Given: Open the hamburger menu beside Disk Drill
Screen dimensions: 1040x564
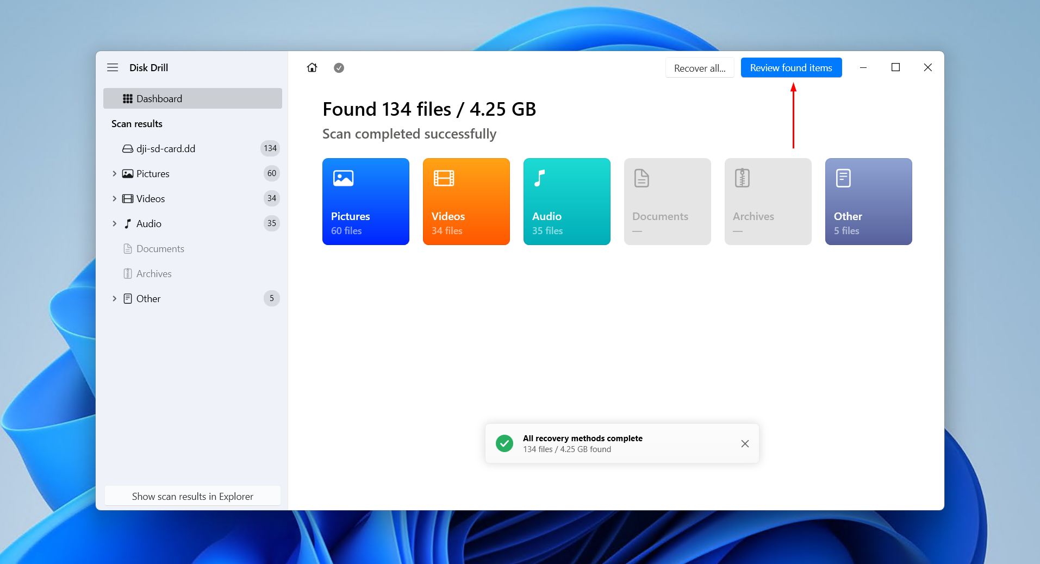Looking at the screenshot, I should pos(113,67).
